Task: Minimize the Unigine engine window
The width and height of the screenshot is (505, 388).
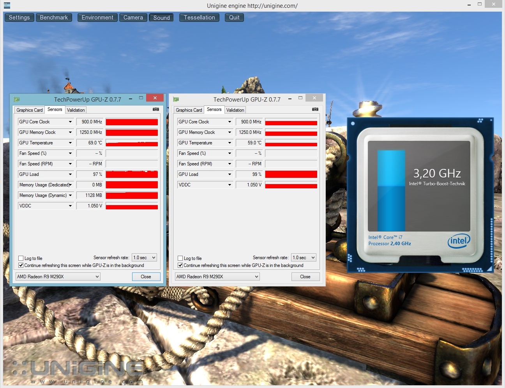Action: (469, 5)
